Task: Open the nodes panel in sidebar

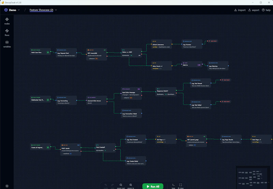Action: (x=7, y=21)
